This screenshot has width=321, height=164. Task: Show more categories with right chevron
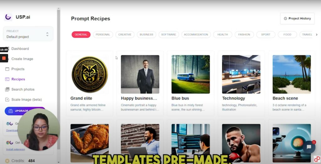(317, 35)
